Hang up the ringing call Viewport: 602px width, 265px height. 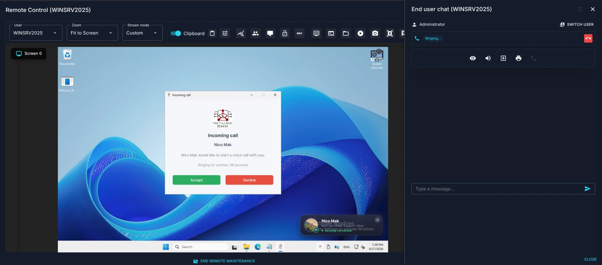click(x=588, y=39)
